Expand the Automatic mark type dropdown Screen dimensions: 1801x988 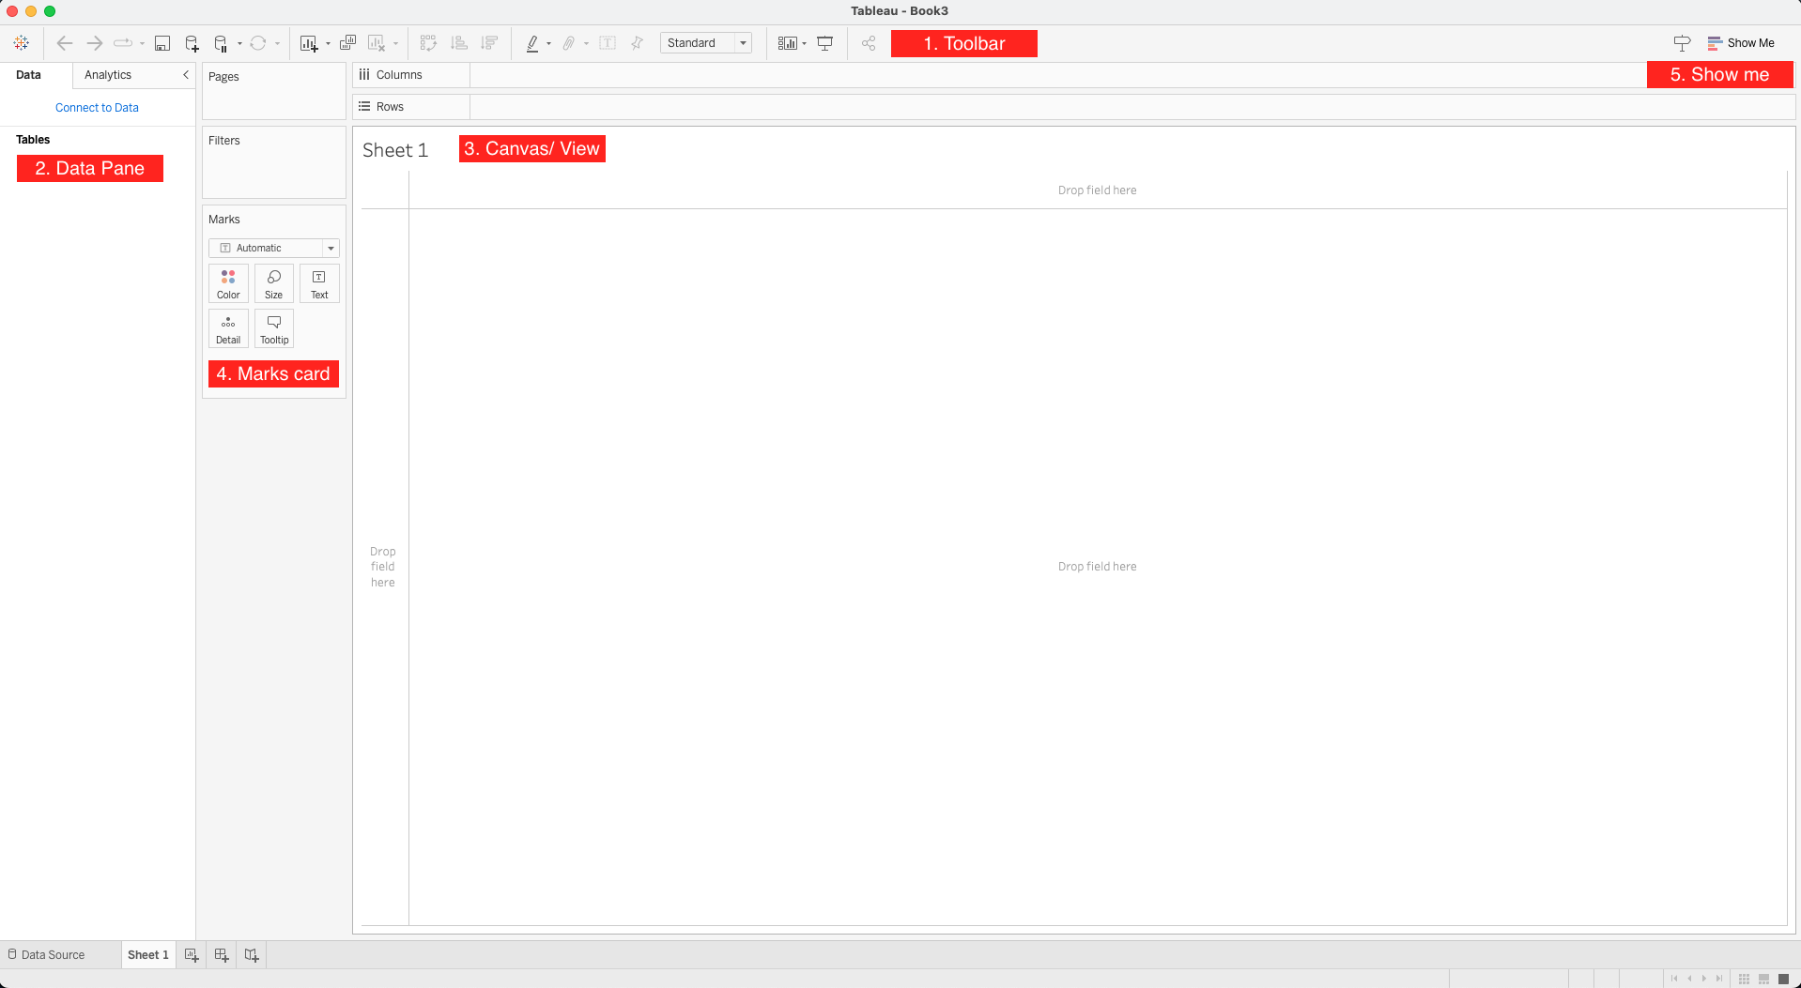[331, 249]
